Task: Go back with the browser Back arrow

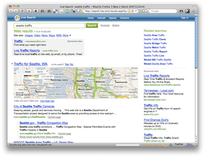Action: tap(11, 11)
